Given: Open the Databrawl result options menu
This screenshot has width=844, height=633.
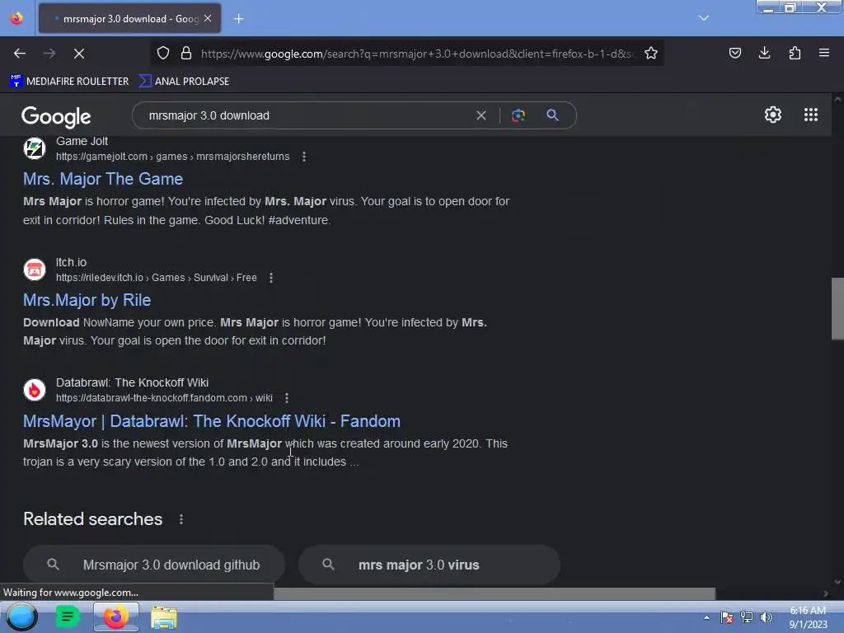Looking at the screenshot, I should click(287, 398).
